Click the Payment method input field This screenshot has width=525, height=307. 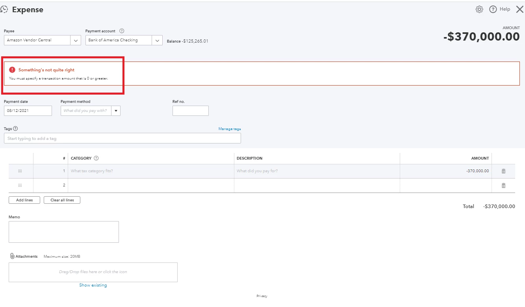[86, 111]
